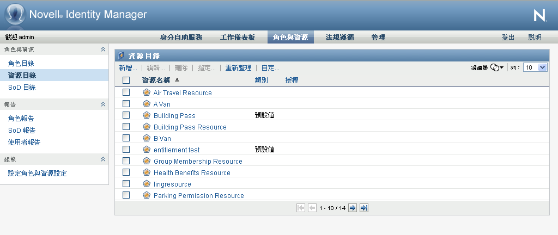Viewport: 558px width, 235px height.
Task: Tick the lingresource checkbox
Action: 126,183
